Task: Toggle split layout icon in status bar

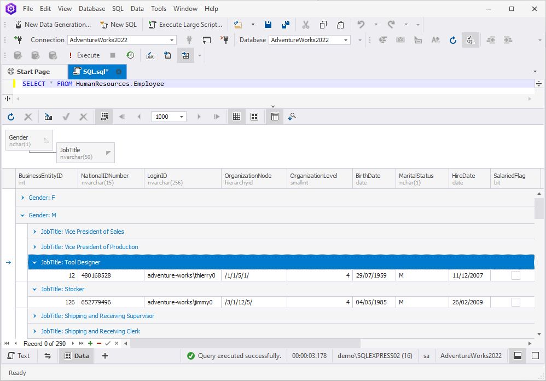Action: tap(518, 356)
